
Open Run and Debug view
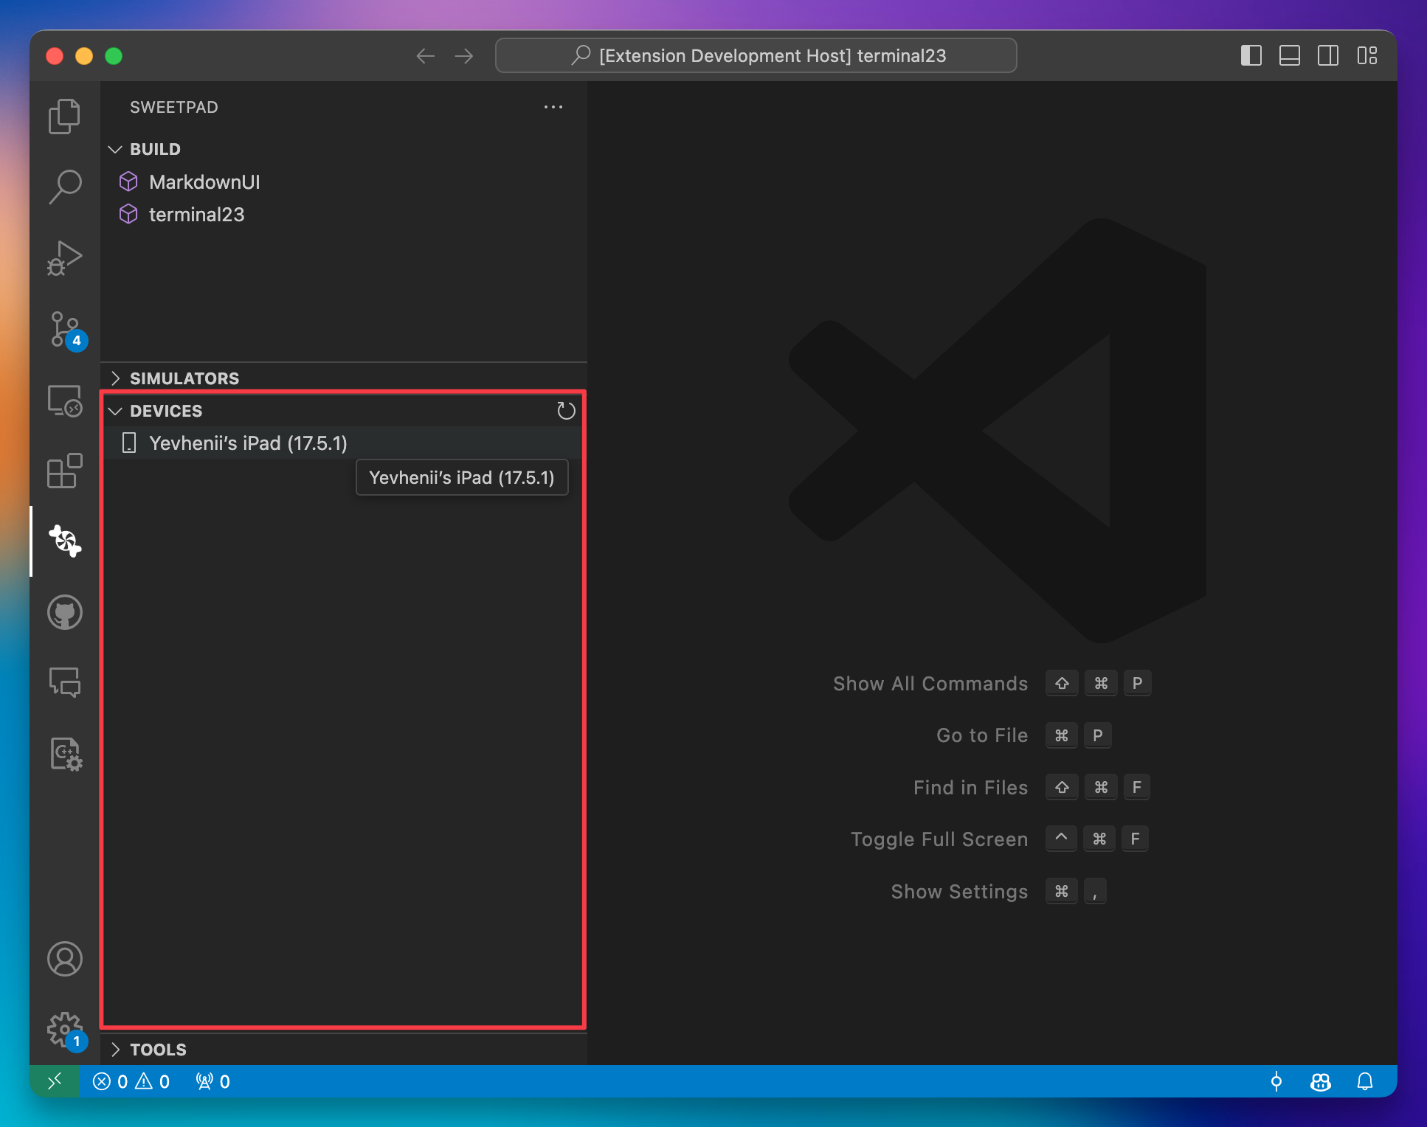(x=65, y=258)
